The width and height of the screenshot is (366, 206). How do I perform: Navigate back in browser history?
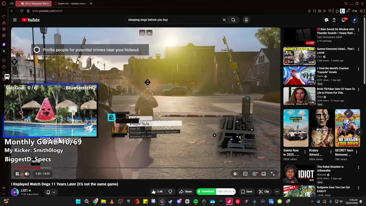(11, 11)
